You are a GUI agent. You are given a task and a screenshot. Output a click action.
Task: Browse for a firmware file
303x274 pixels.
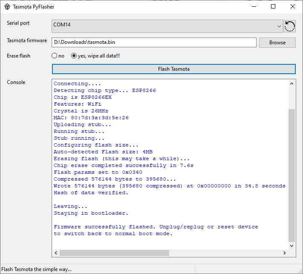coord(277,43)
